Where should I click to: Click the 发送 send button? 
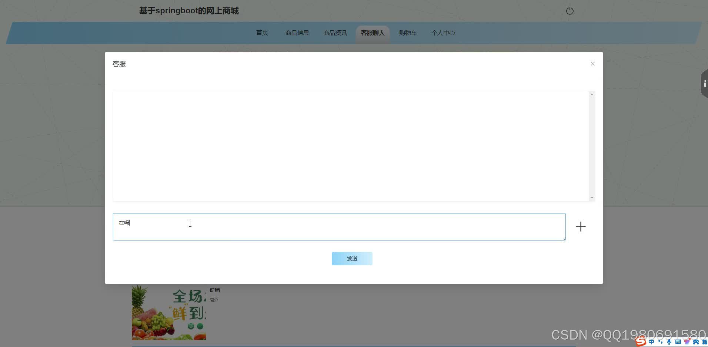(352, 258)
